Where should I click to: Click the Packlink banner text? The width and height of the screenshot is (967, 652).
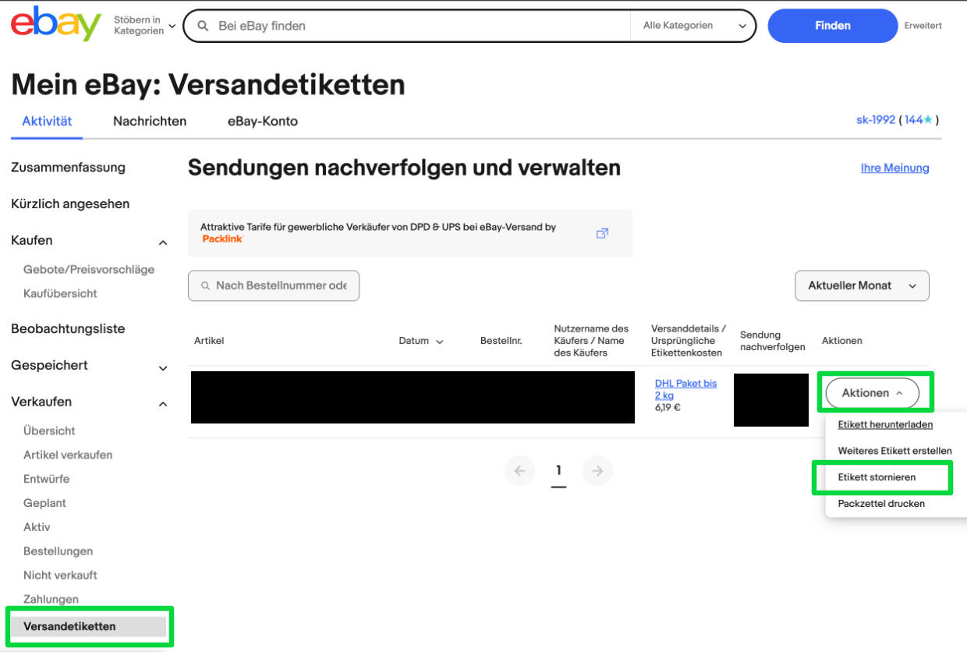coord(378,232)
